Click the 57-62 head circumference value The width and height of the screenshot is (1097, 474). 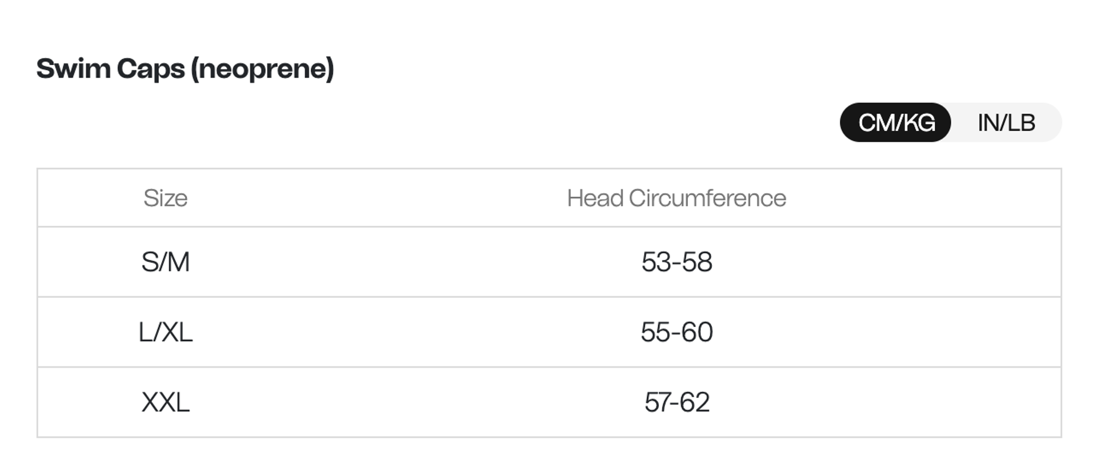point(676,402)
